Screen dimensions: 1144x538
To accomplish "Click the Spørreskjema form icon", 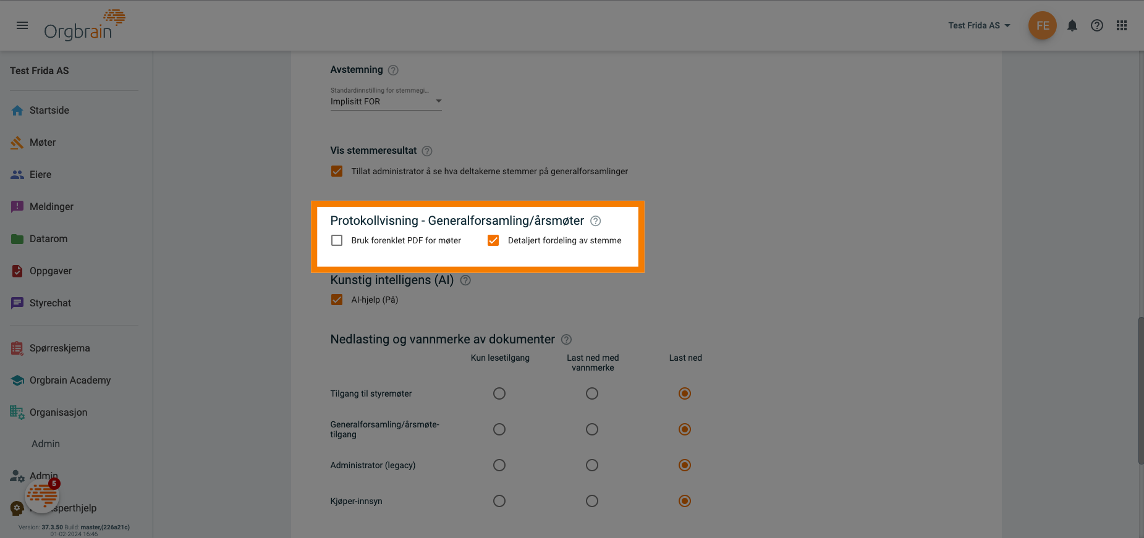I will click(17, 348).
